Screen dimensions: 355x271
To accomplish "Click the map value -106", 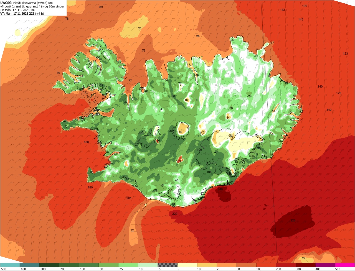I will pos(208,172).
